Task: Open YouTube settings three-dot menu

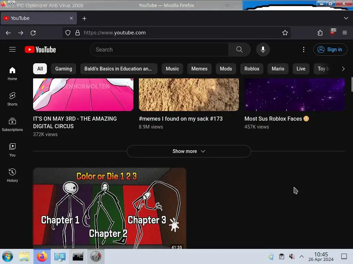Action: [x=303, y=49]
